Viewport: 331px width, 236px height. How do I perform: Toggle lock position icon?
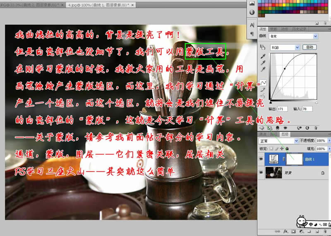pyautogui.click(x=282, y=149)
